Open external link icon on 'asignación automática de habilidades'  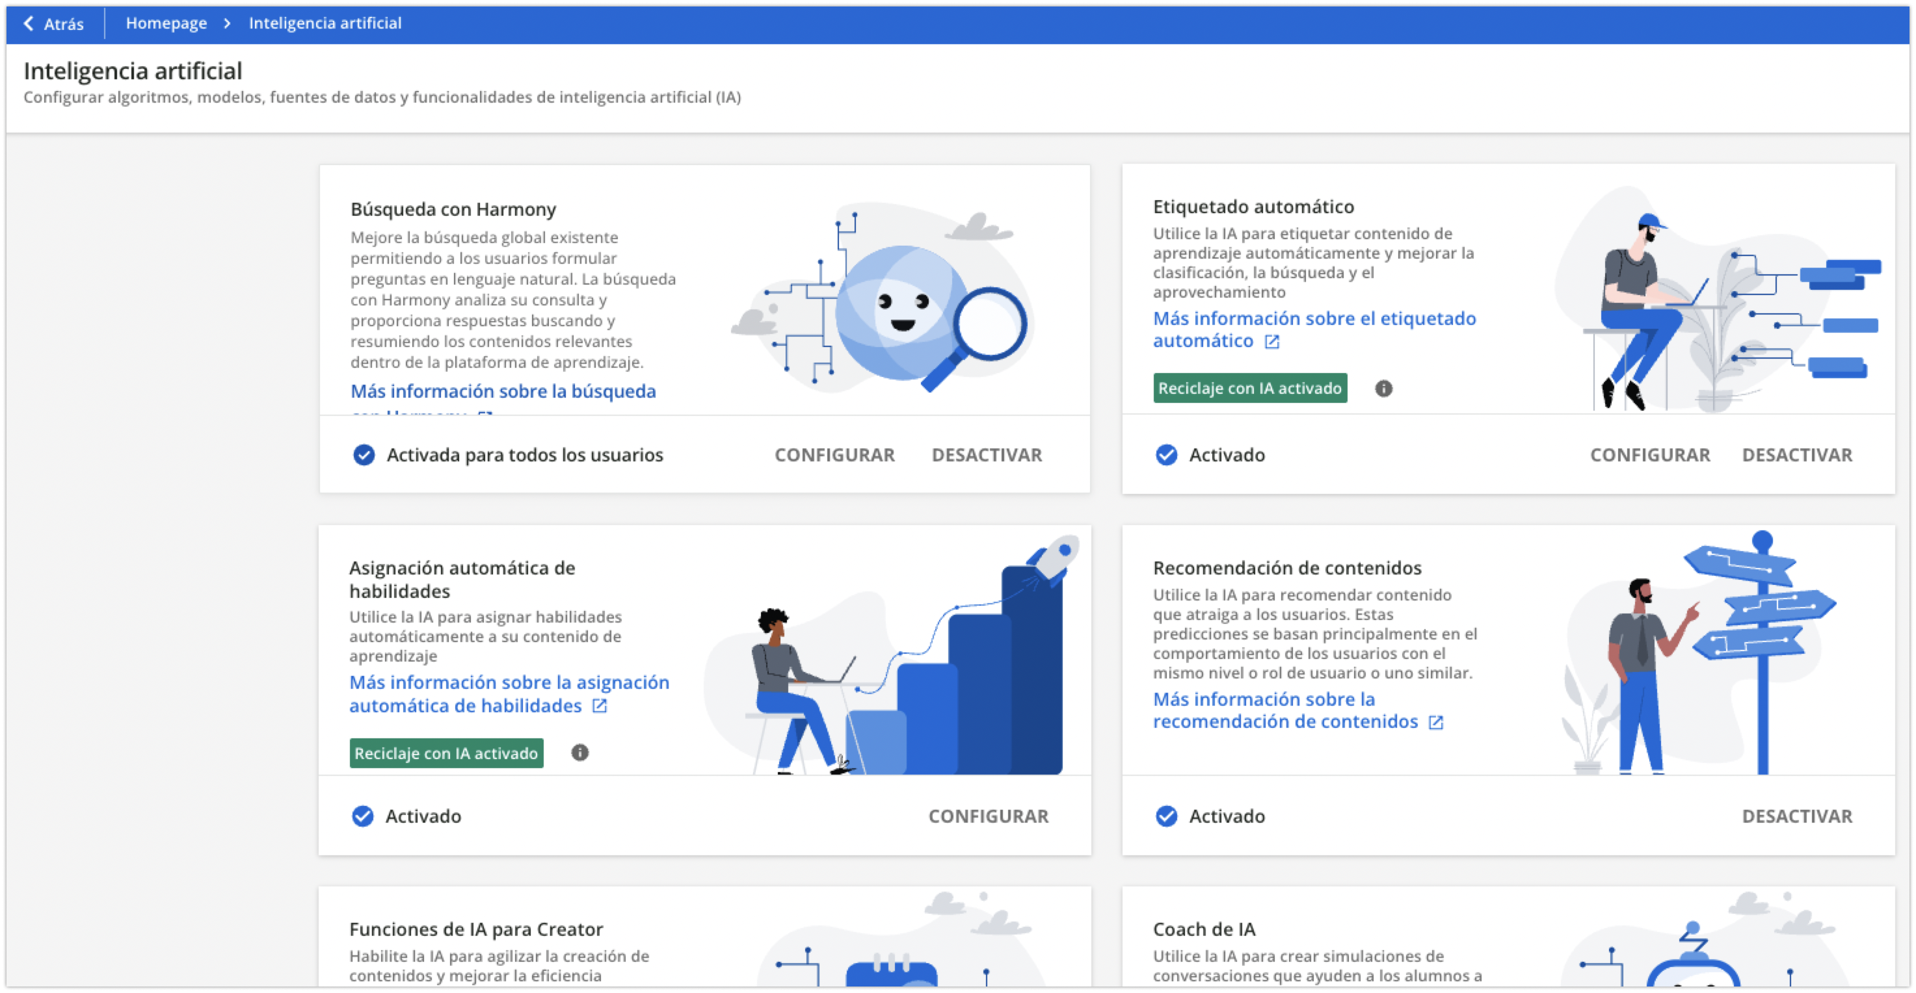(600, 706)
